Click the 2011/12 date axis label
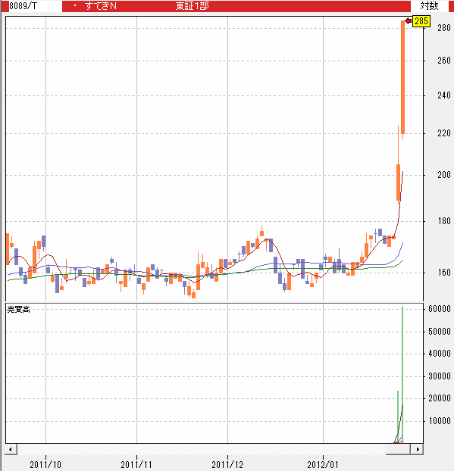The width and height of the screenshot is (454, 471). pos(227,464)
